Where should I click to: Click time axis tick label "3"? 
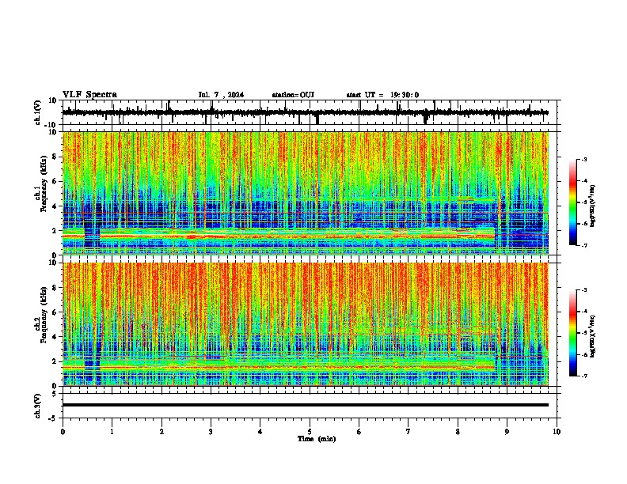211,432
